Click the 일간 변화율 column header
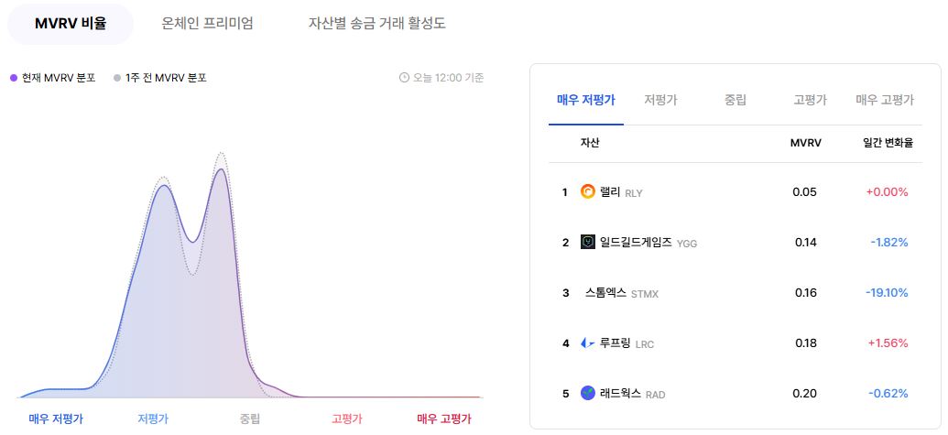948x435 pixels. 888,143
